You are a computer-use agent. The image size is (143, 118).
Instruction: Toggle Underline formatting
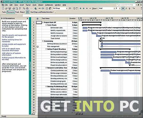coord(130,8)
